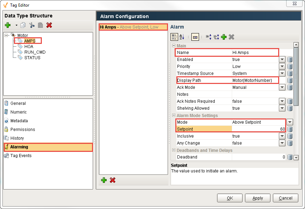Screen dimensions: 305x209
Task: Select the AMPS tag copy icon
Action: [23, 25]
